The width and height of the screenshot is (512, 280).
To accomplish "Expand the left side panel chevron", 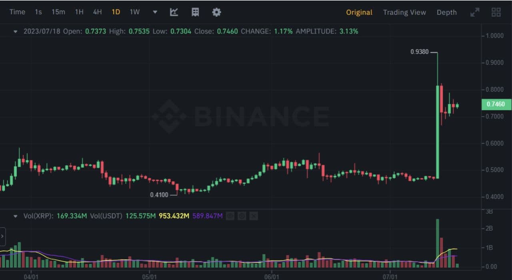I will 3,236.
